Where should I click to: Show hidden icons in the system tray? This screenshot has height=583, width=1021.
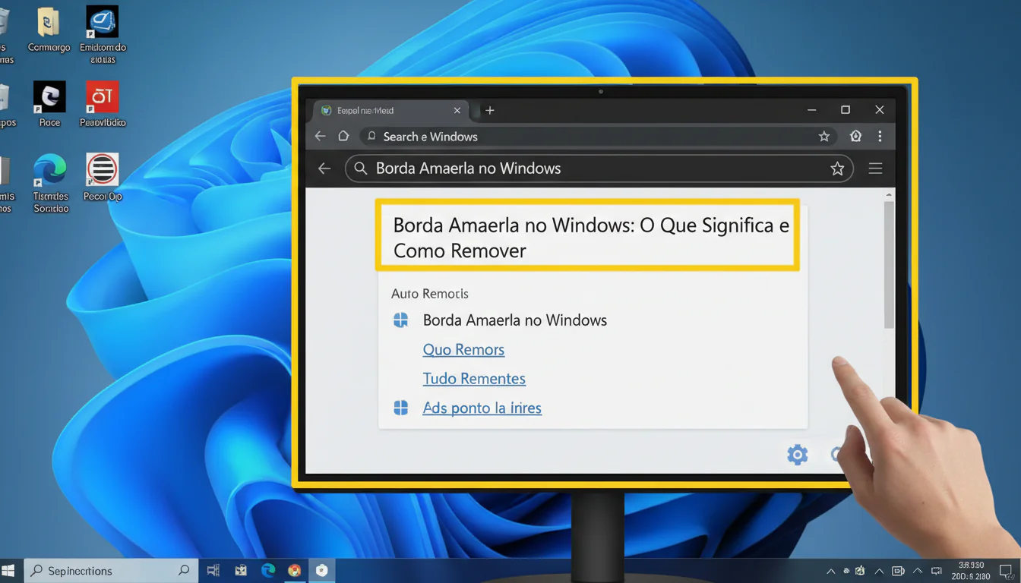[x=831, y=571]
